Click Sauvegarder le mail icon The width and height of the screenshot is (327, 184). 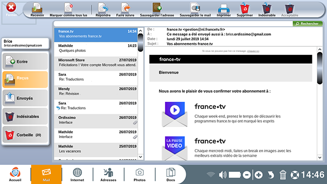pyautogui.click(x=195, y=10)
